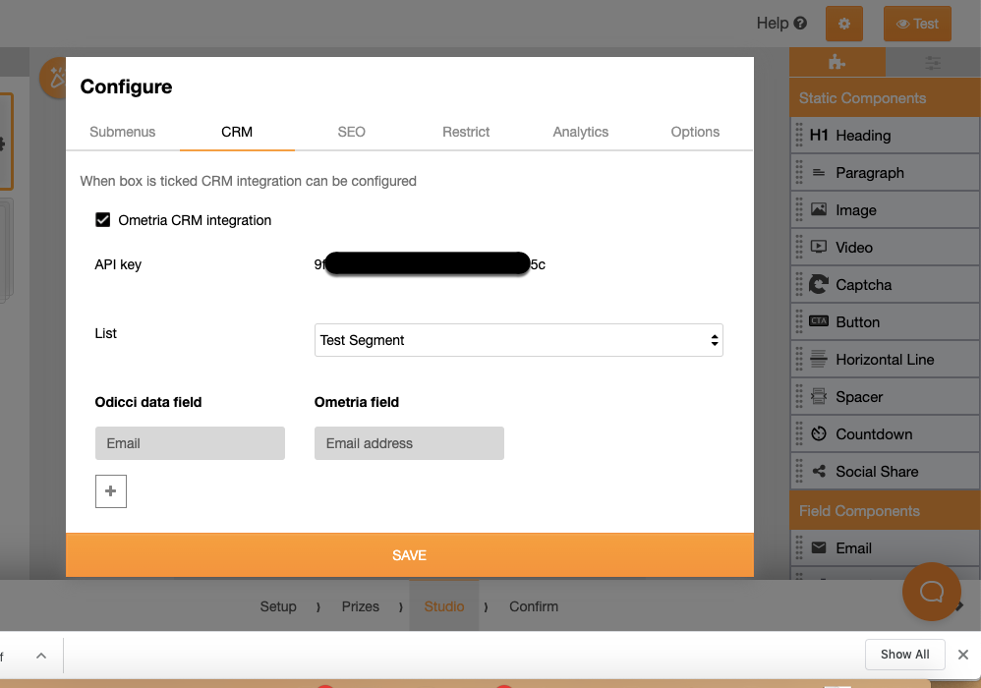Screen dimensions: 981x688
Task: Select the Countdown component icon
Action: [819, 434]
